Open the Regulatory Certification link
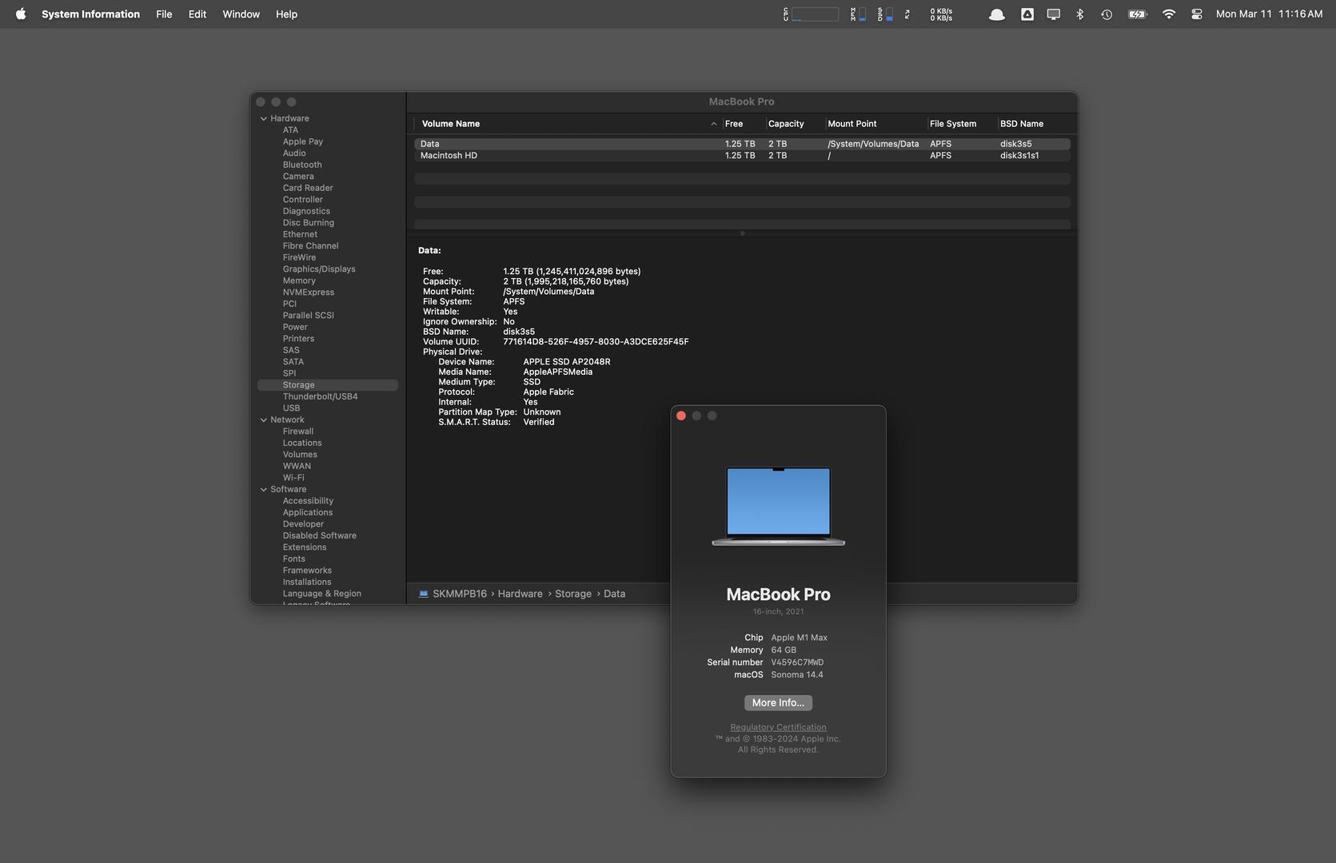This screenshot has width=1336, height=863. [x=778, y=727]
